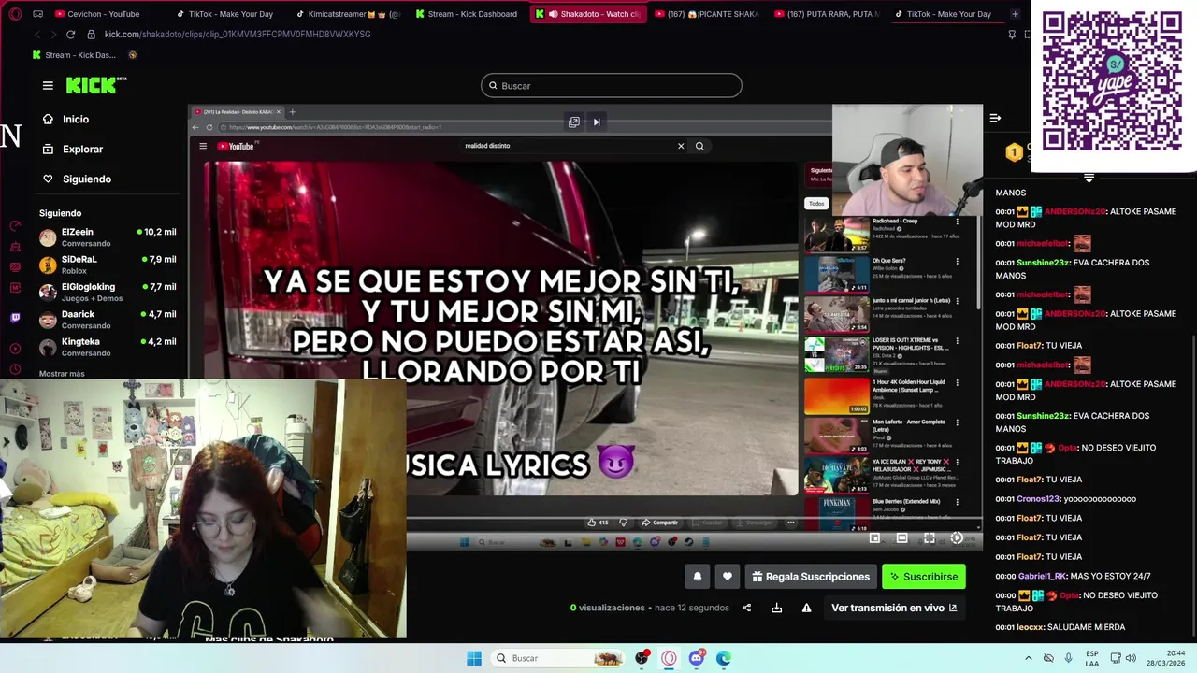1197x673 pixels.
Task: Click the notification bell button
Action: 697,577
